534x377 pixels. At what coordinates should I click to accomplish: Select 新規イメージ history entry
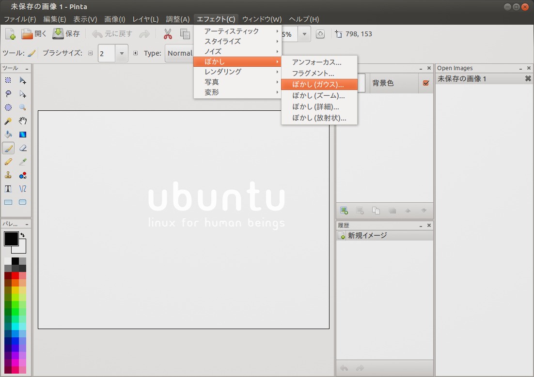(x=384, y=236)
